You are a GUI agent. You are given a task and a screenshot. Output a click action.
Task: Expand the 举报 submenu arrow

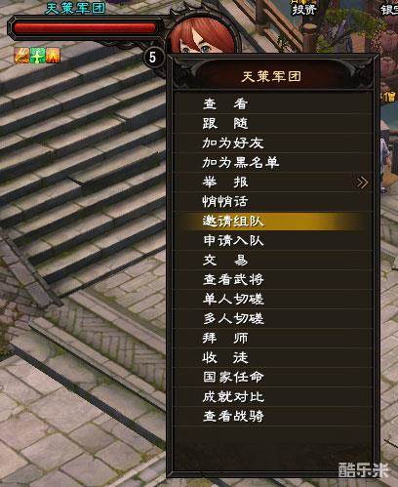[362, 183]
